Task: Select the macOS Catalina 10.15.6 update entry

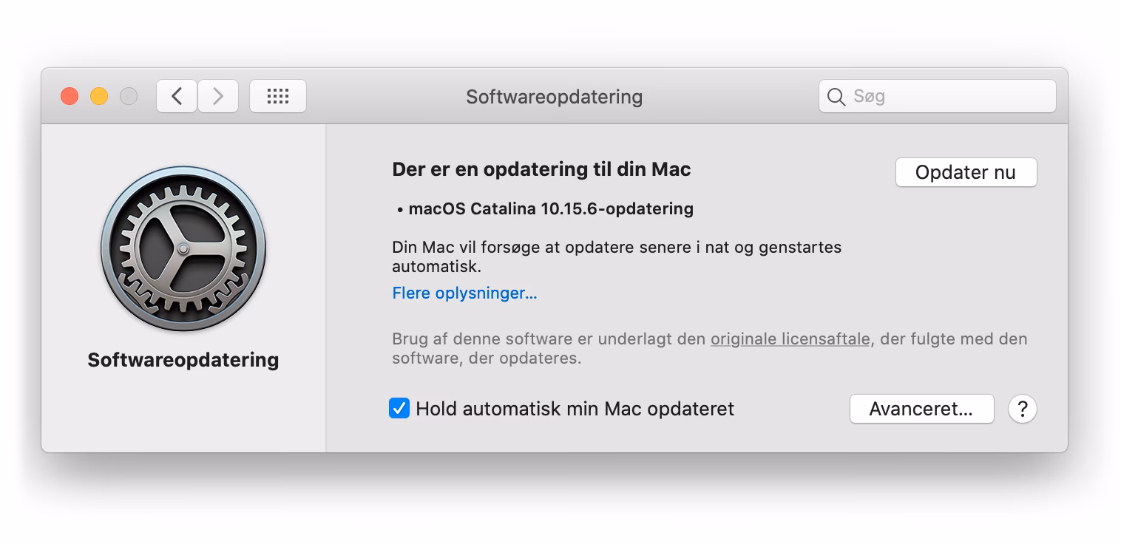Action: (551, 208)
